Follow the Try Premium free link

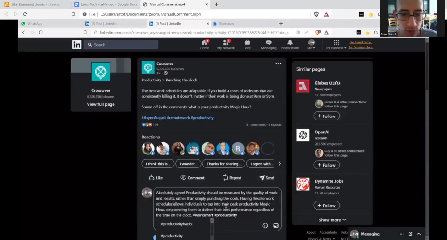(x=361, y=47)
